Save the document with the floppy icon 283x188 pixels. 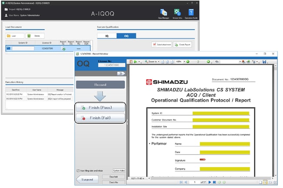(x=264, y=62)
